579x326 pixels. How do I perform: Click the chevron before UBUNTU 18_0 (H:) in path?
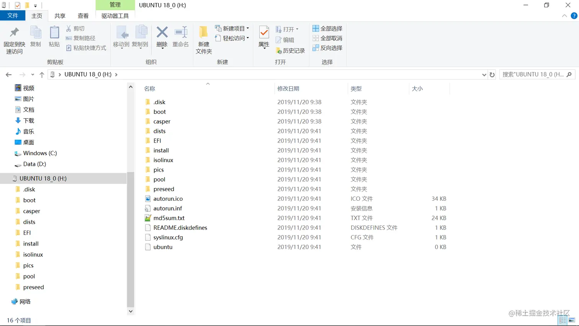tap(60, 75)
